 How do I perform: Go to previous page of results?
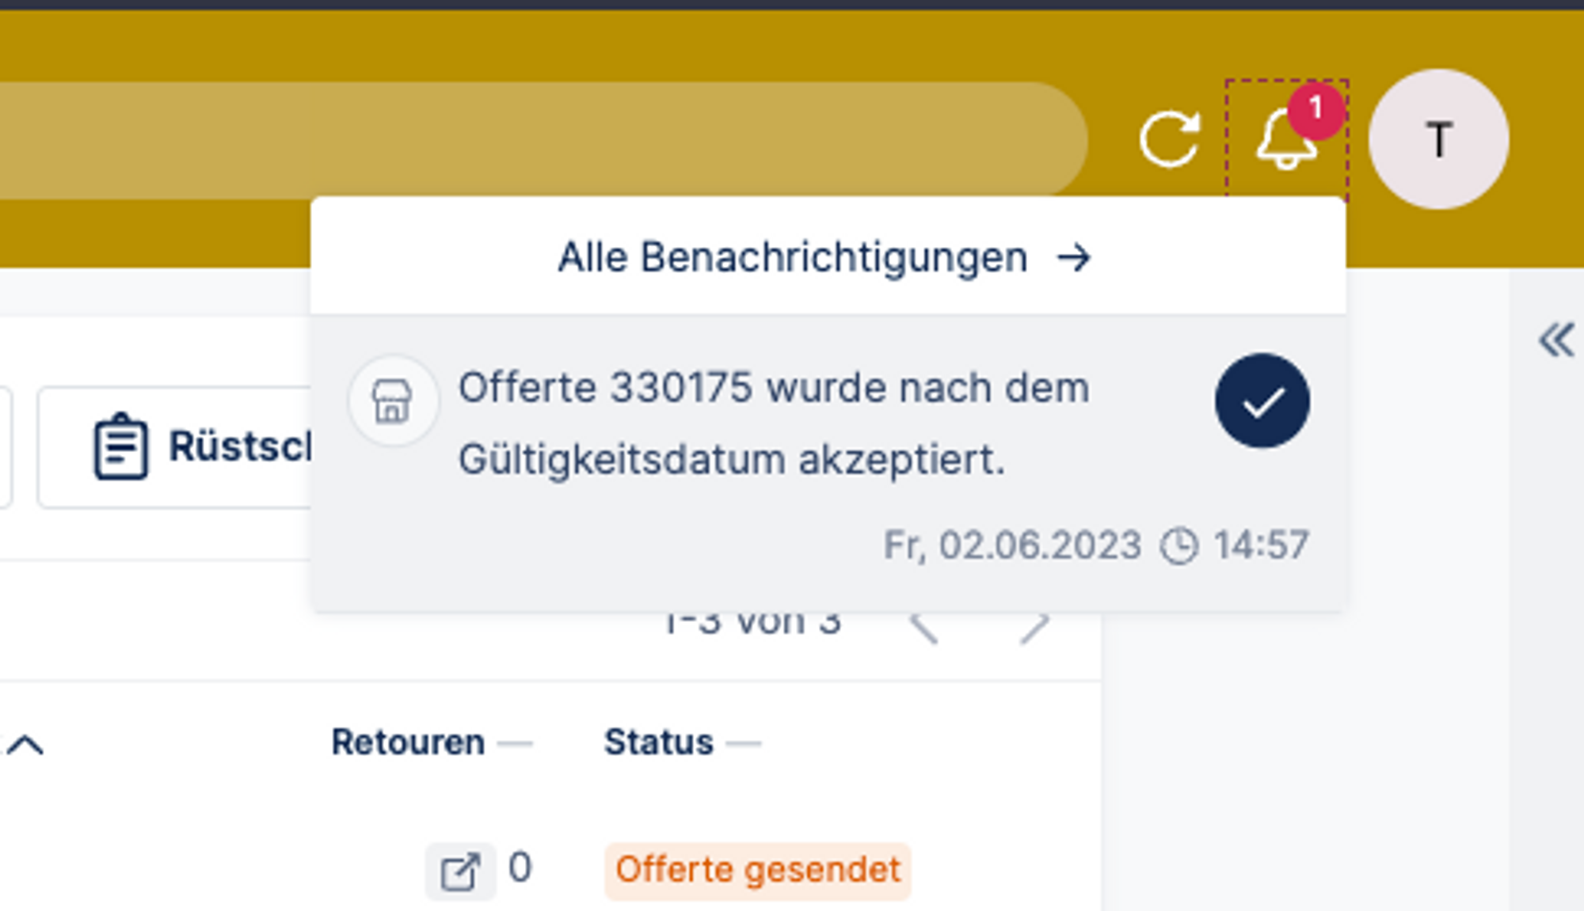point(923,628)
